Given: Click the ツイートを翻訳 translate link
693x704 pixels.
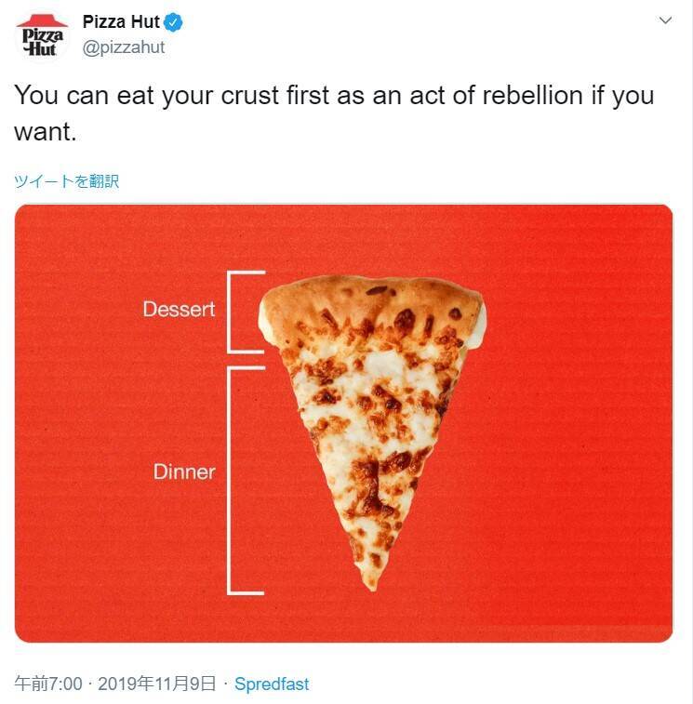Looking at the screenshot, I should pos(67,181).
